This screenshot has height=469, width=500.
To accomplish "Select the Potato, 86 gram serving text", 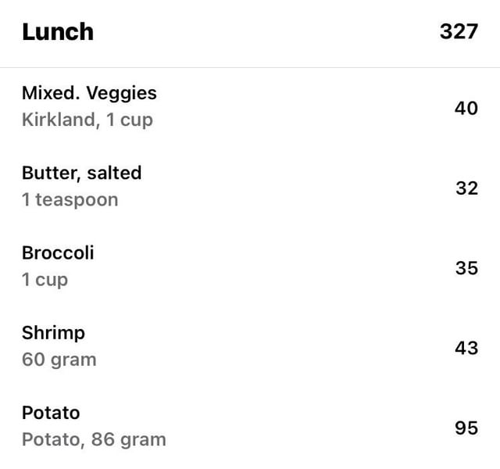I will tap(94, 440).
